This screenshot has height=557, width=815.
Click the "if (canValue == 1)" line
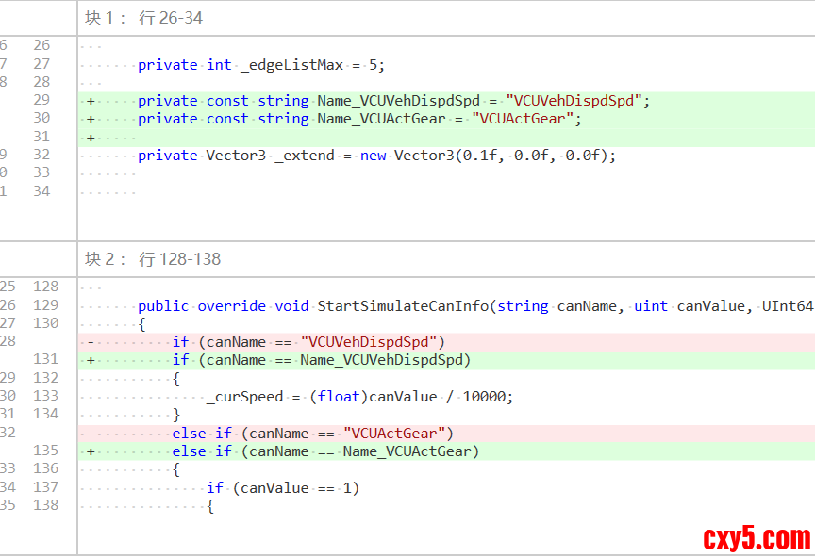tap(283, 488)
